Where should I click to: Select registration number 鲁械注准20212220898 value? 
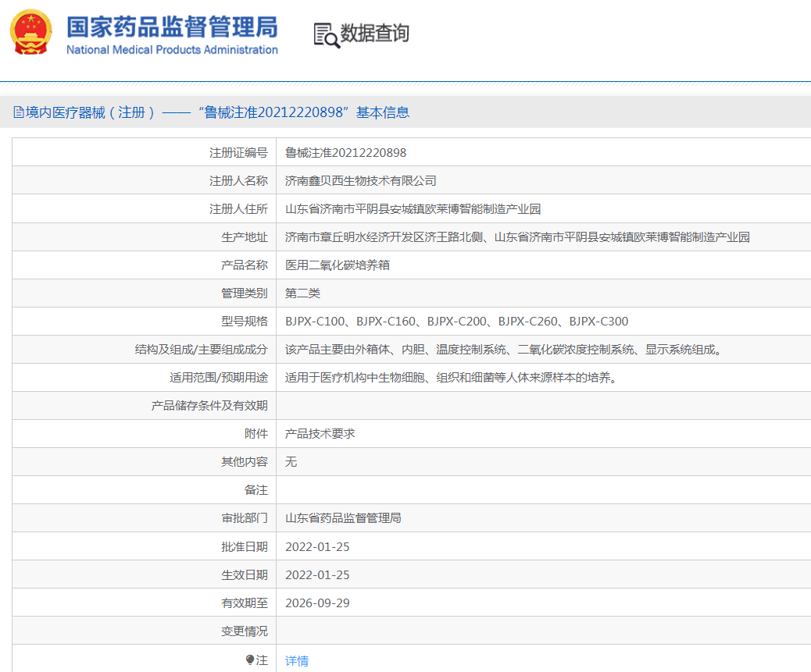(345, 153)
